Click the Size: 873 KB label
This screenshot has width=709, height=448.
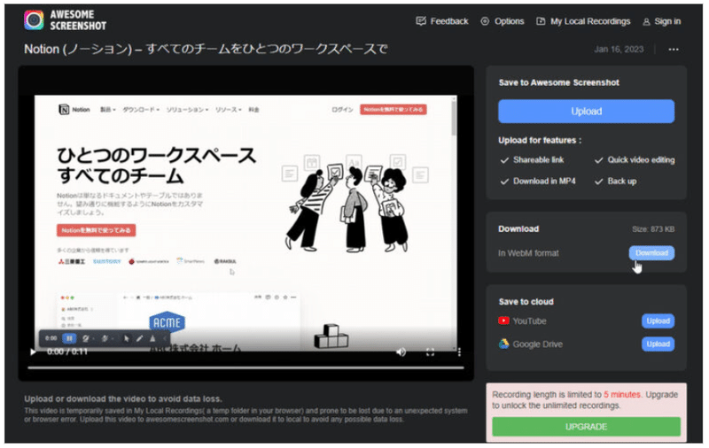(x=653, y=229)
